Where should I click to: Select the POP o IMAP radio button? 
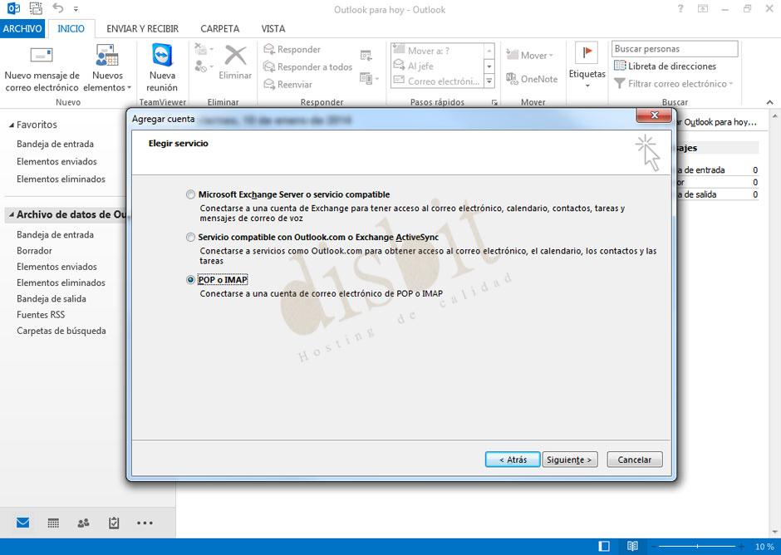tap(190, 280)
